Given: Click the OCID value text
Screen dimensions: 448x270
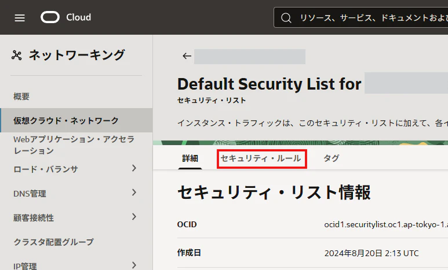Looking at the screenshot, I should 386,225.
